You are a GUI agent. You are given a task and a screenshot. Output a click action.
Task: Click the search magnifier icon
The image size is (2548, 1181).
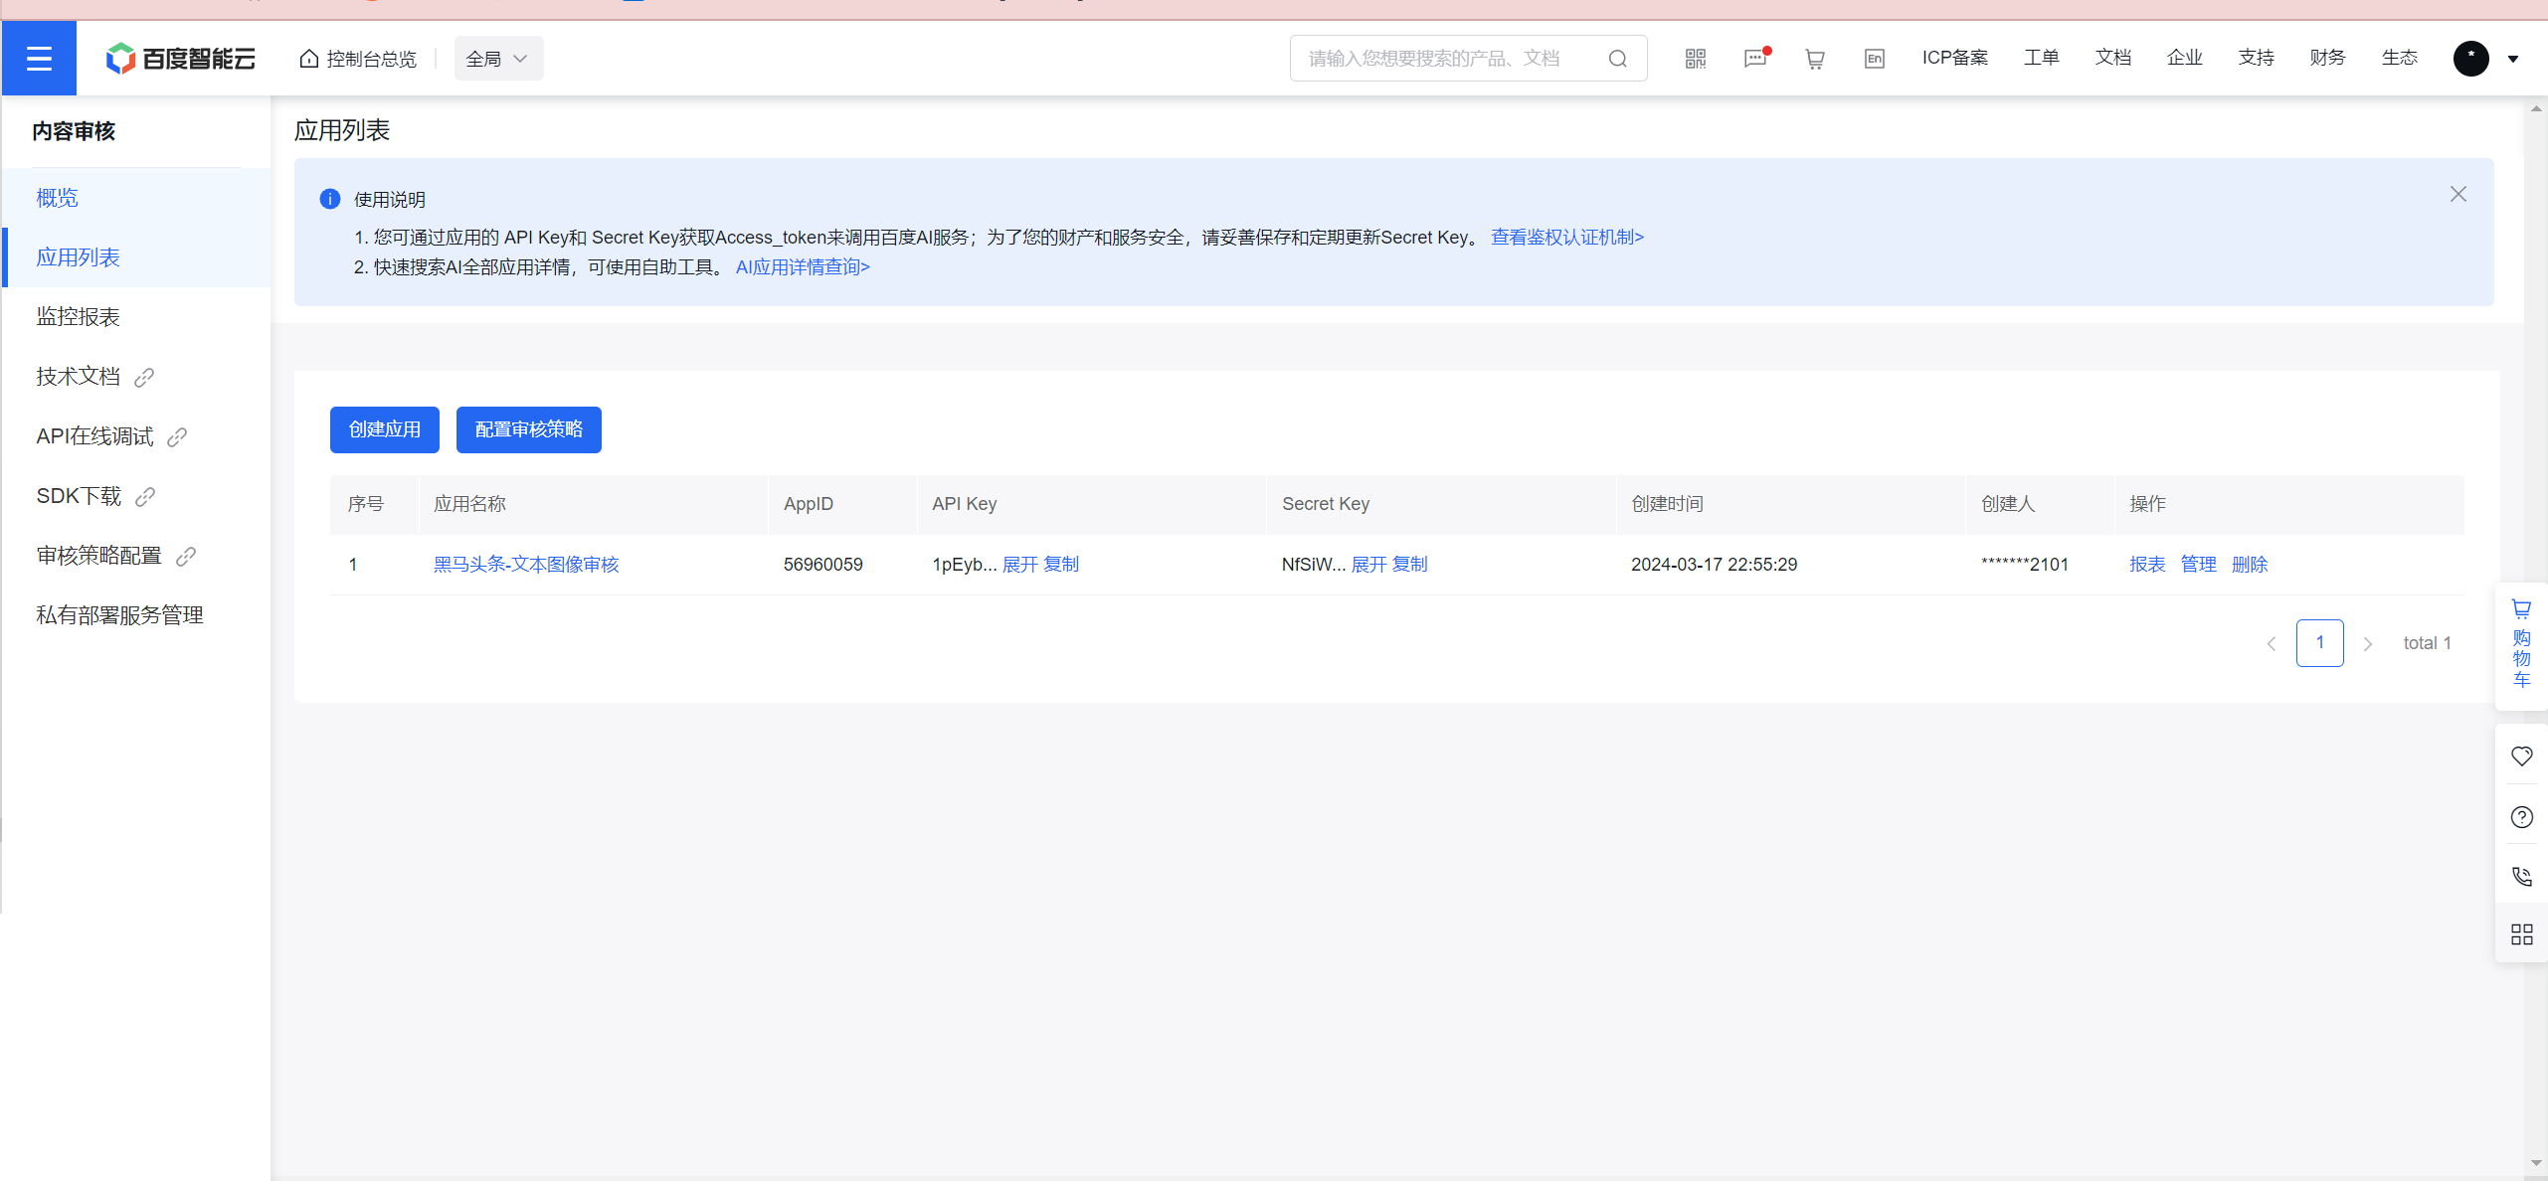click(x=1618, y=59)
